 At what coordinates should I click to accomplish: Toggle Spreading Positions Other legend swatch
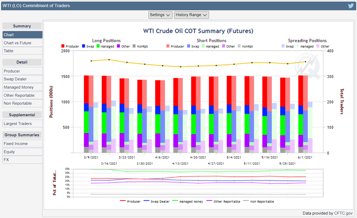[x=318, y=46]
